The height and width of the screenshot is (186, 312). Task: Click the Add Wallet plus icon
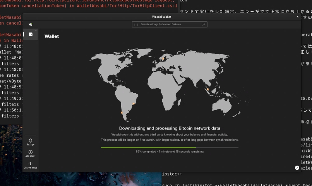31,152
